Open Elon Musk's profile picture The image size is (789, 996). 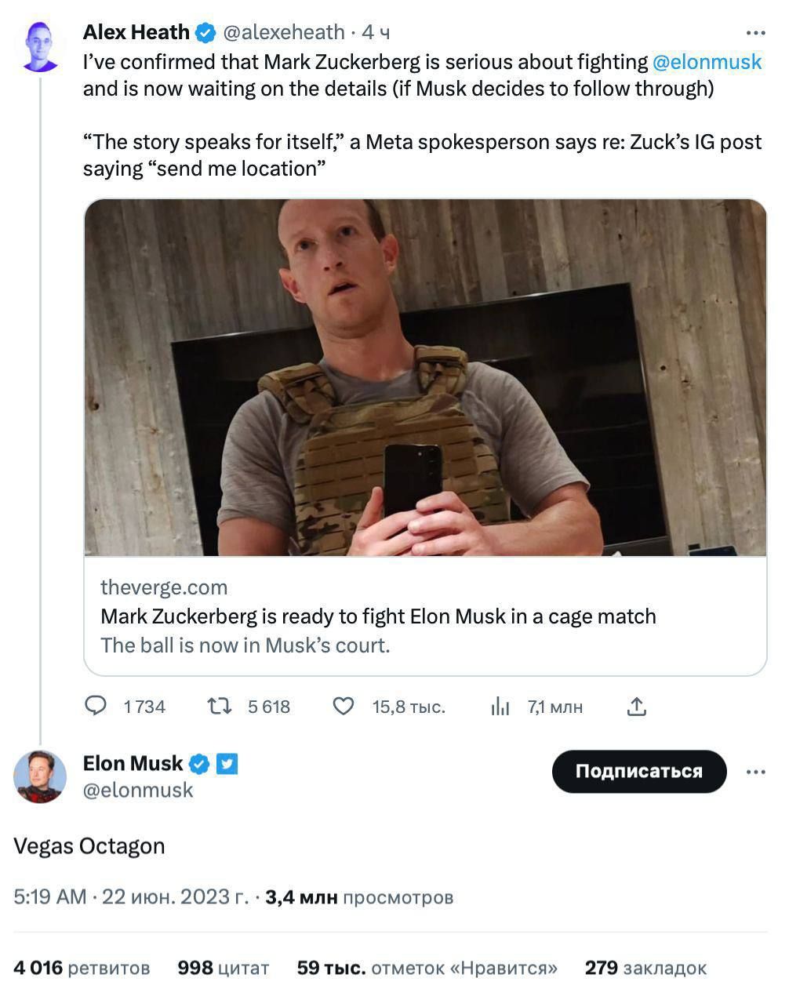point(40,776)
